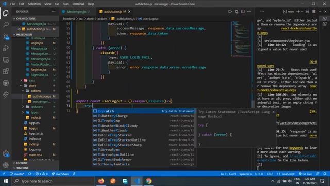Split the editor right
The height and width of the screenshot is (186, 330).
click(x=243, y=12)
